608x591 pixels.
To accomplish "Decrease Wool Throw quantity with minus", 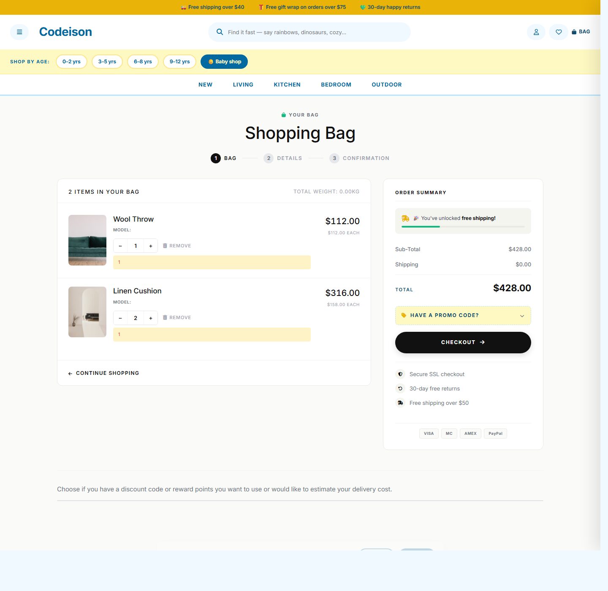I will click(x=120, y=246).
